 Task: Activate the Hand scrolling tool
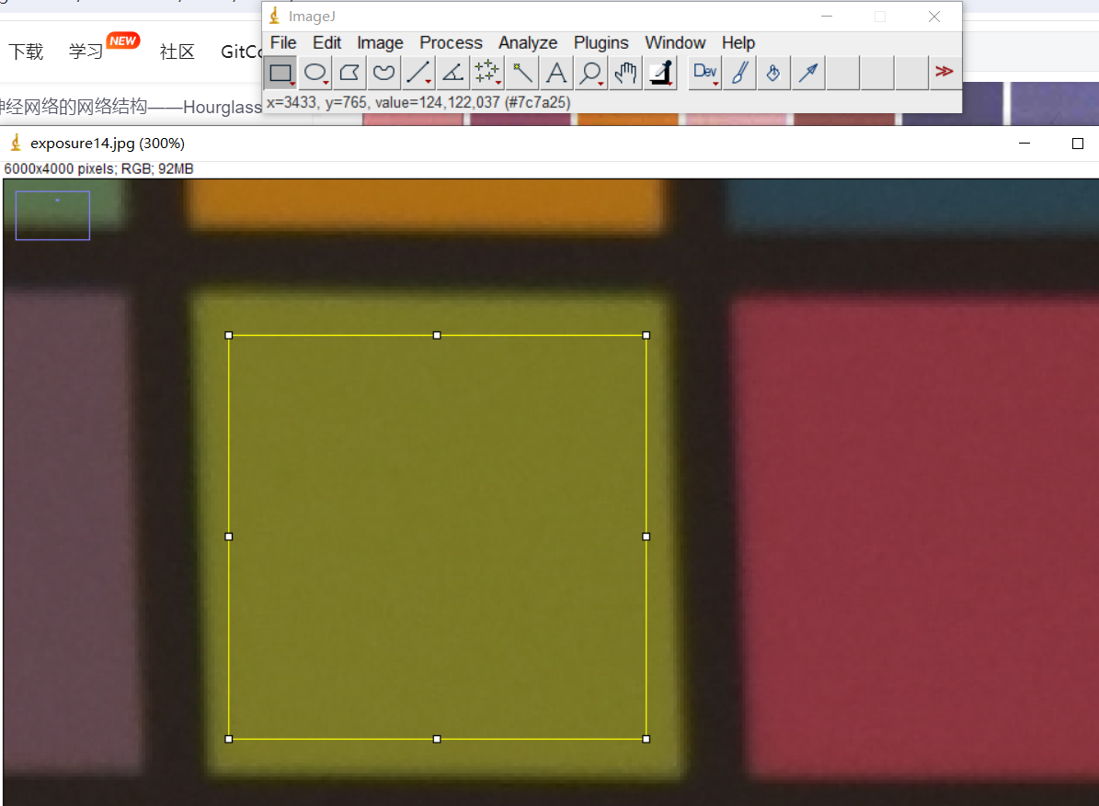[x=625, y=73]
